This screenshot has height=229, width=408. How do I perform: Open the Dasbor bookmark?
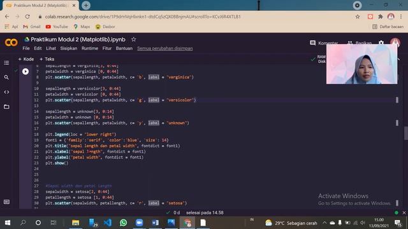point(105,27)
